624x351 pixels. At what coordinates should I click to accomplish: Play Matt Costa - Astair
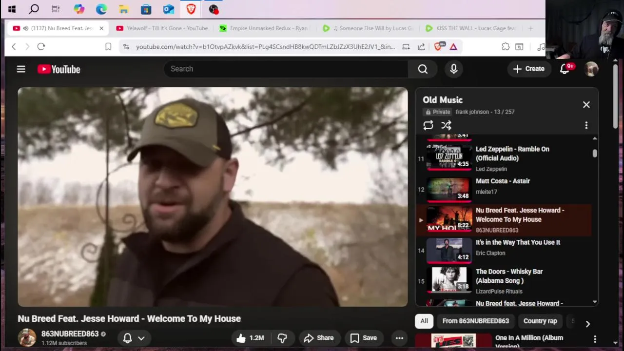click(x=504, y=189)
